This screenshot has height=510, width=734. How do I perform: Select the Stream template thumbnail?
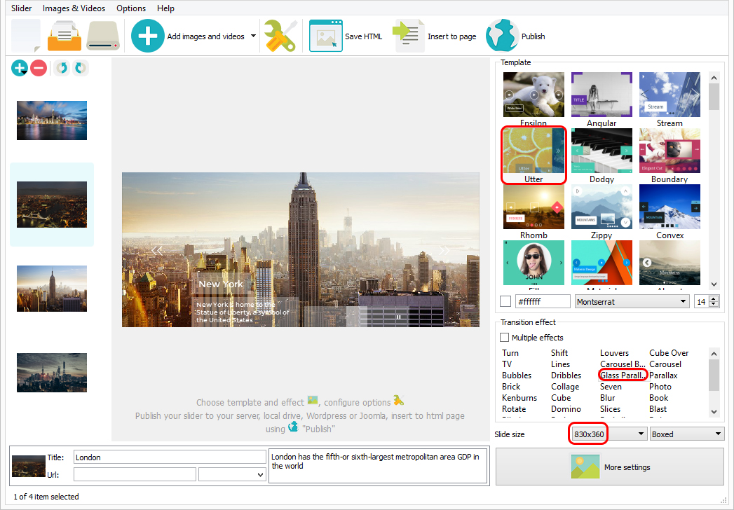[x=670, y=95]
